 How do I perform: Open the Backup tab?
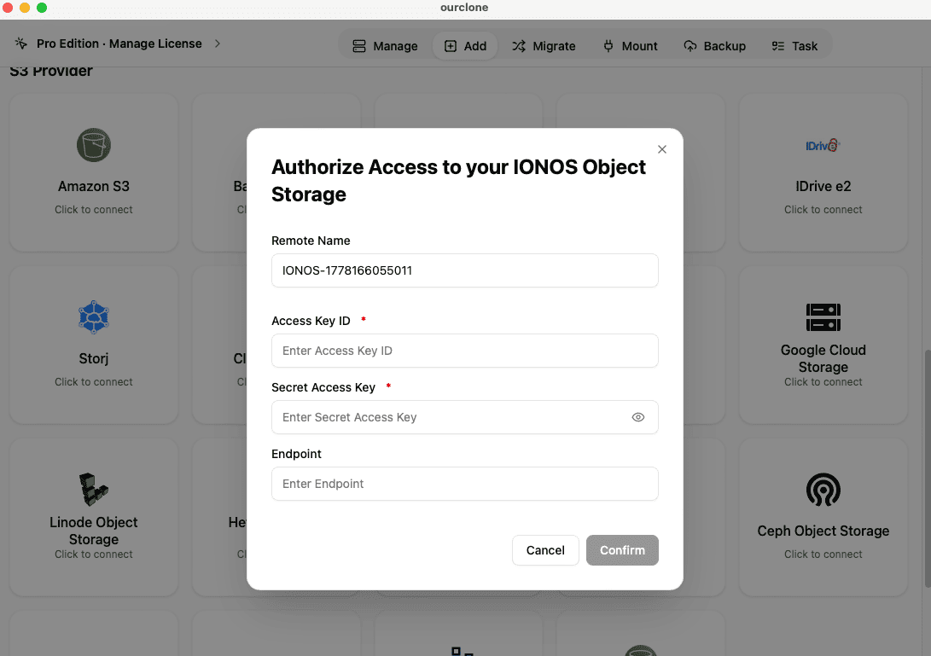715,46
